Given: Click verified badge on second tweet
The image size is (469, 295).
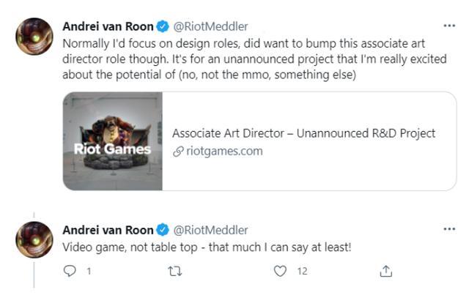Looking at the screenshot, I should click(x=162, y=231).
